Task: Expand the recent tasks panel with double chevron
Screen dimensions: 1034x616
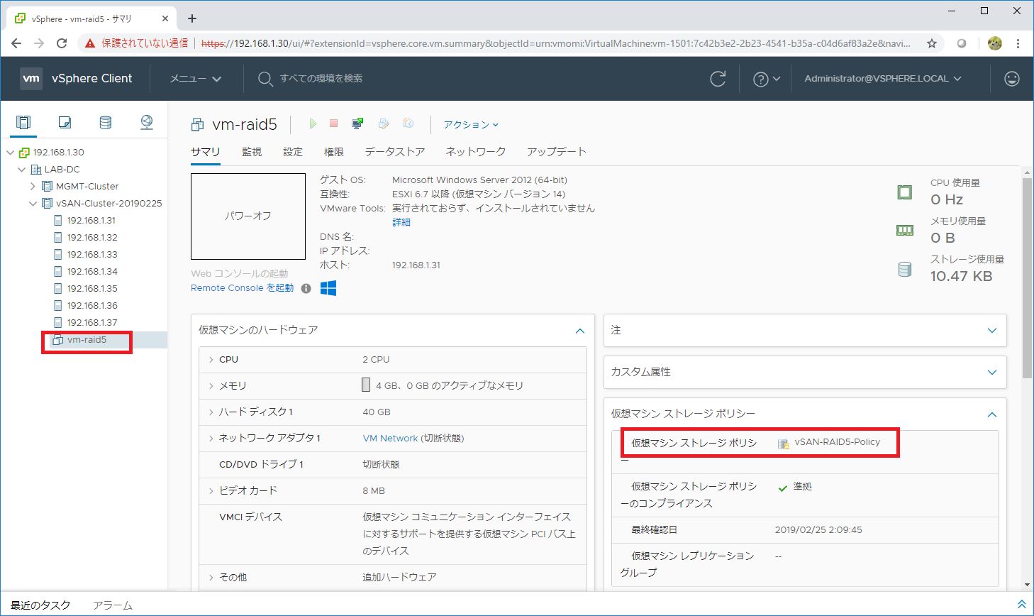Action: pos(1021,605)
